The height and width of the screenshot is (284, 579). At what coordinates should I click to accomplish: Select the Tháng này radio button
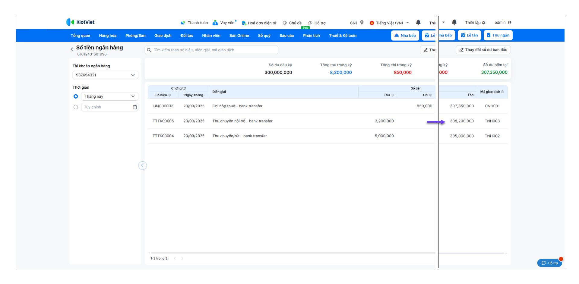[76, 96]
